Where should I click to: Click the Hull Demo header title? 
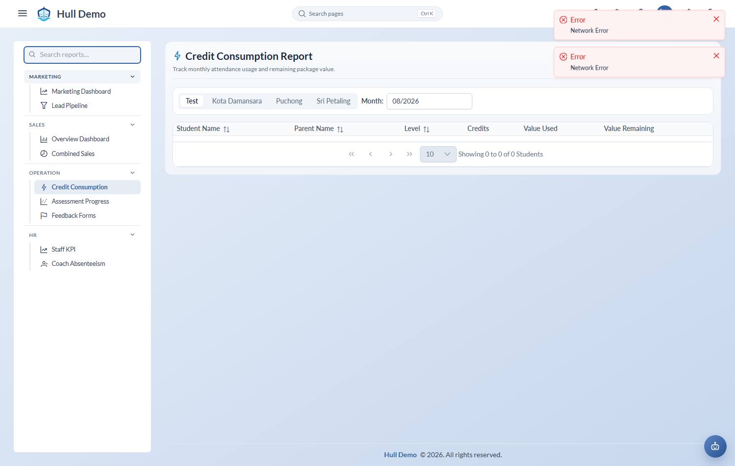pyautogui.click(x=81, y=14)
